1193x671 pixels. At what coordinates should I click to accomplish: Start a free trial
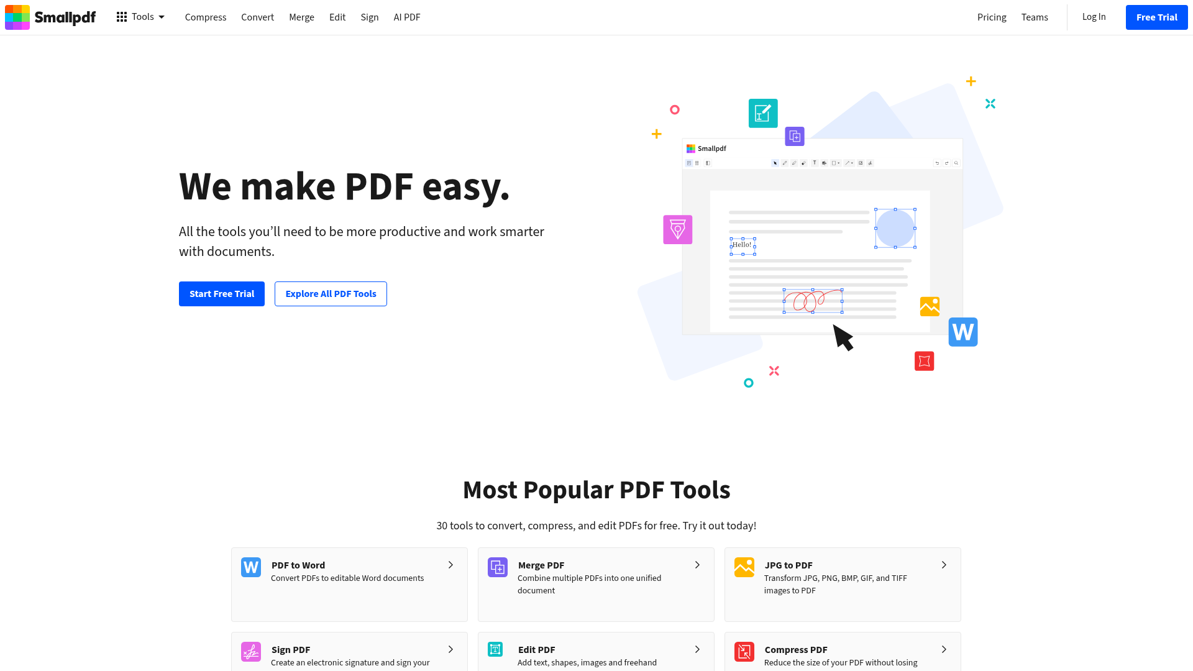(x=221, y=293)
